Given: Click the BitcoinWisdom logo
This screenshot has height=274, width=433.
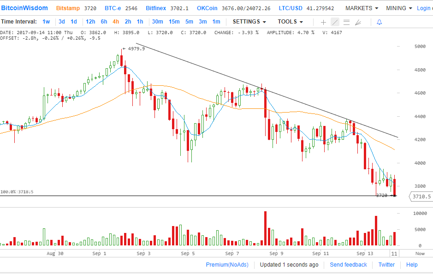Looking at the screenshot, I should click(x=24, y=8).
